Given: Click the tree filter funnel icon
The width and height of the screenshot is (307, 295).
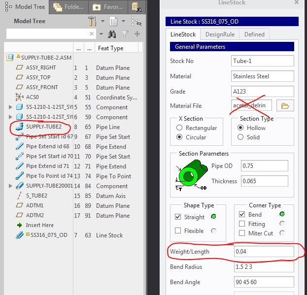Looking at the screenshot, I should (x=125, y=34).
